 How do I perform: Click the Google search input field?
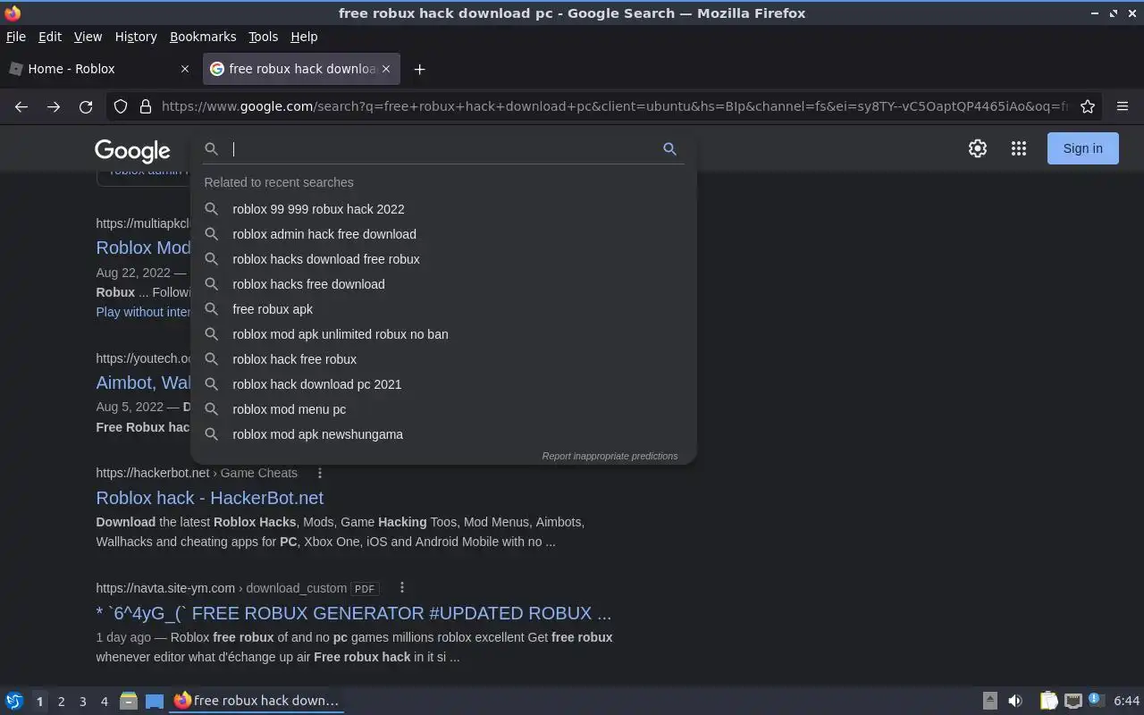click(x=443, y=149)
